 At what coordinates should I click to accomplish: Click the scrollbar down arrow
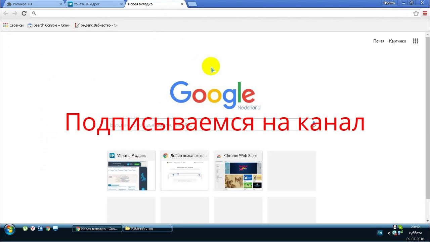pyautogui.click(x=427, y=221)
